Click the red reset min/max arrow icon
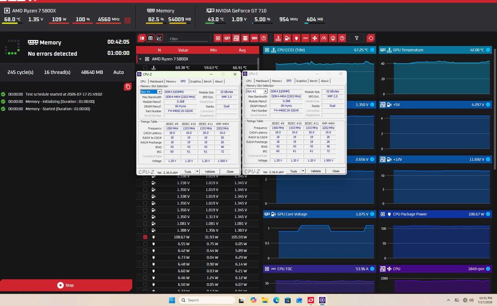The height and width of the screenshot is (306, 497). click(x=371, y=38)
